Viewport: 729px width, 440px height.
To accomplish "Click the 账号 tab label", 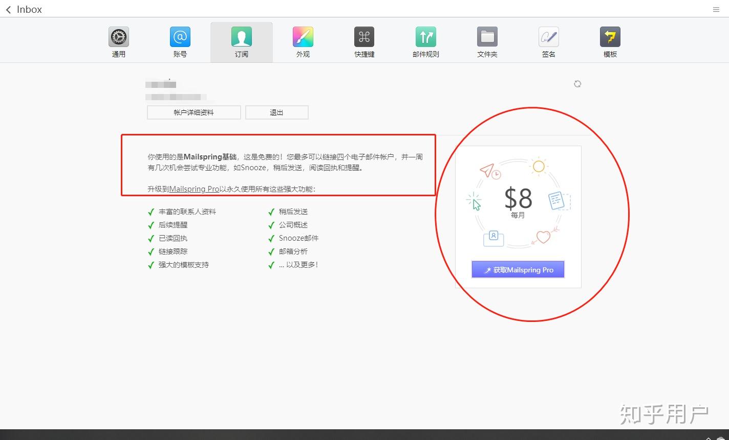I will point(180,54).
